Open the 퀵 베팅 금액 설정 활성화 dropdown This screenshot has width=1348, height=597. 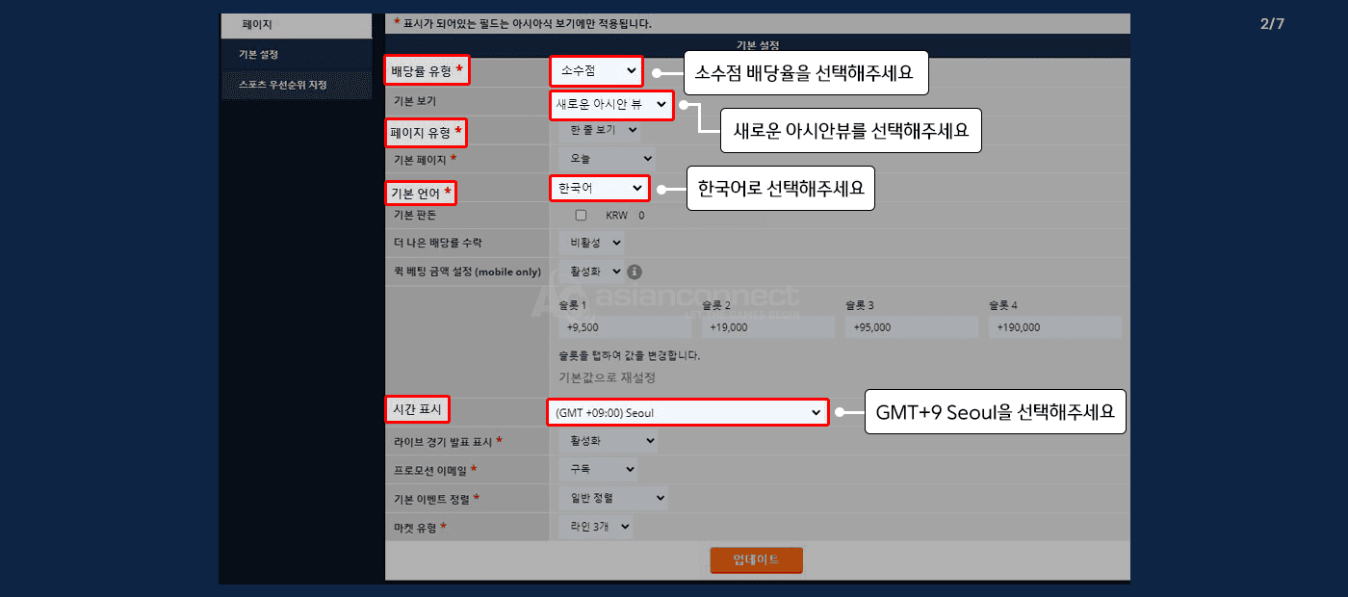(x=590, y=272)
